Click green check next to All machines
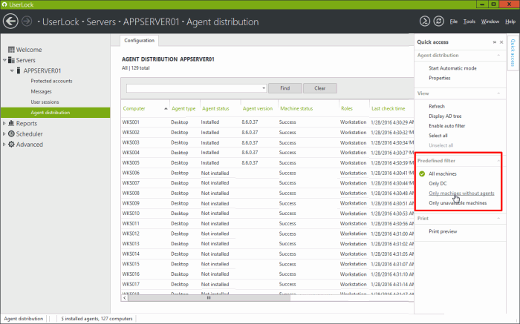This screenshot has width=520, height=324. [422, 173]
